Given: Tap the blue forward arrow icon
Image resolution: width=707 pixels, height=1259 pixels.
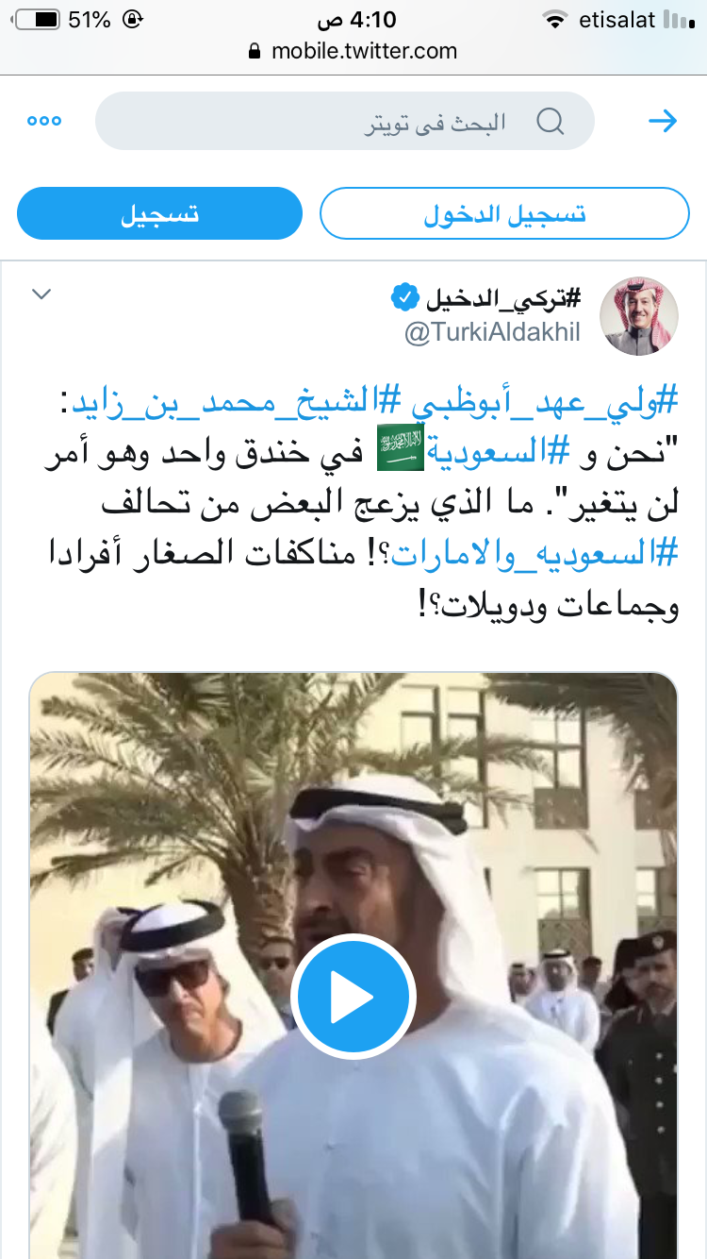Looking at the screenshot, I should (664, 121).
